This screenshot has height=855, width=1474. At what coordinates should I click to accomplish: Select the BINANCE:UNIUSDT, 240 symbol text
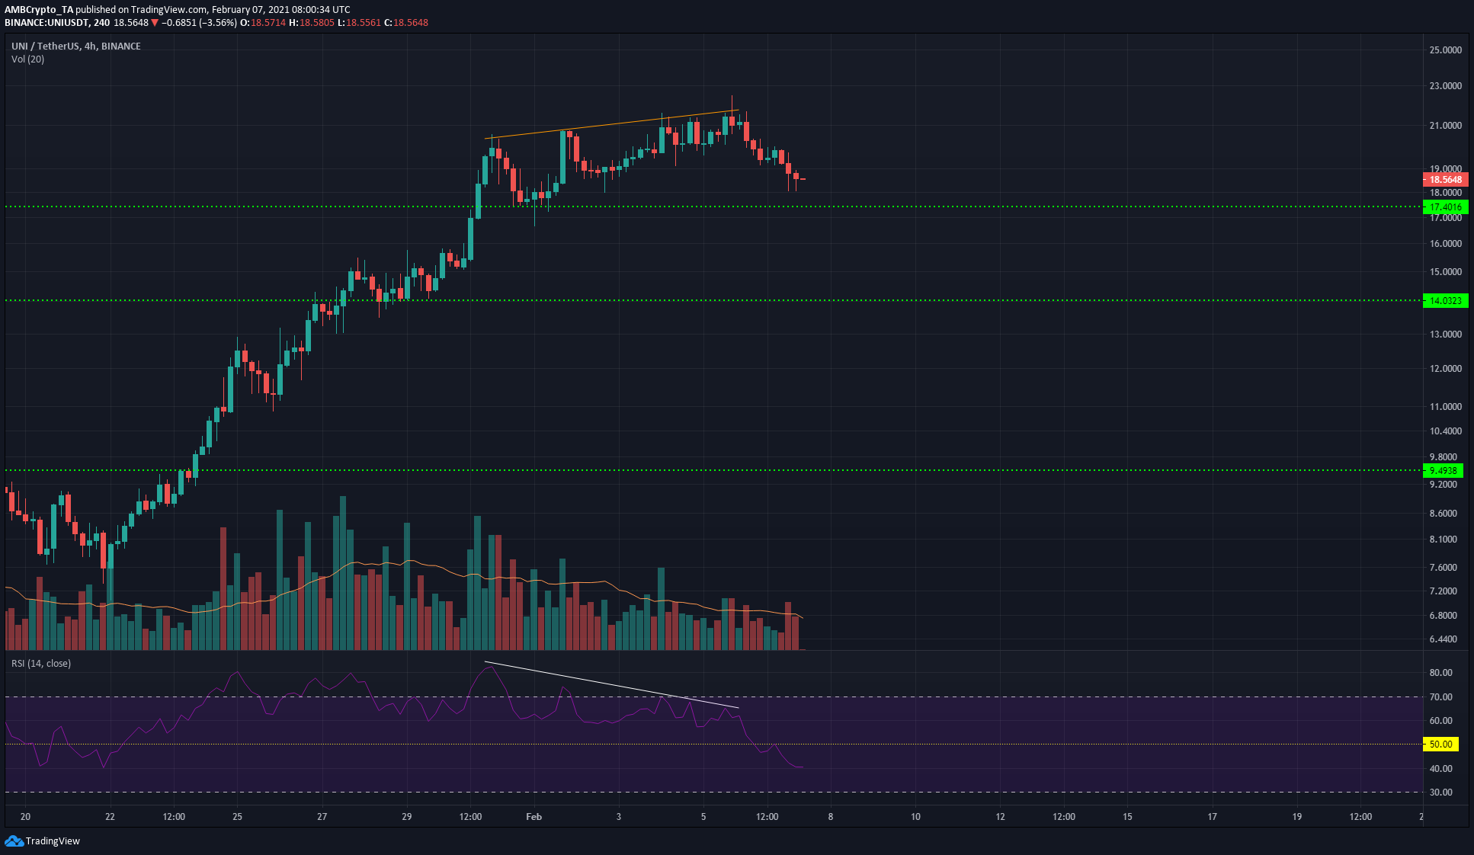(57, 23)
